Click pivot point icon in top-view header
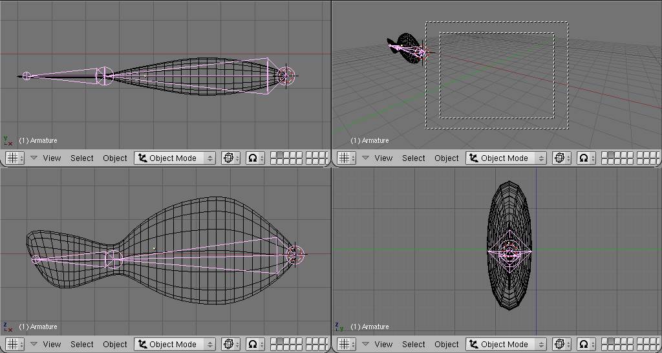 (255, 158)
